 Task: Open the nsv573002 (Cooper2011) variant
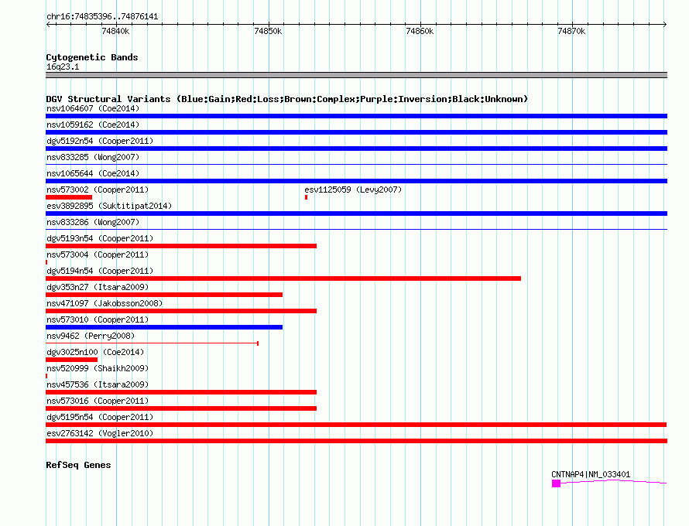[98, 190]
